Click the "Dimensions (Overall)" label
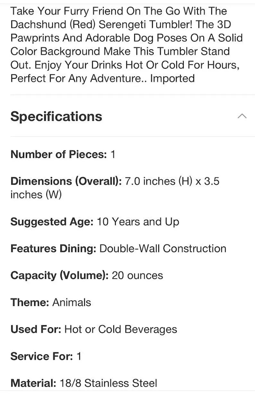 (x=66, y=181)
